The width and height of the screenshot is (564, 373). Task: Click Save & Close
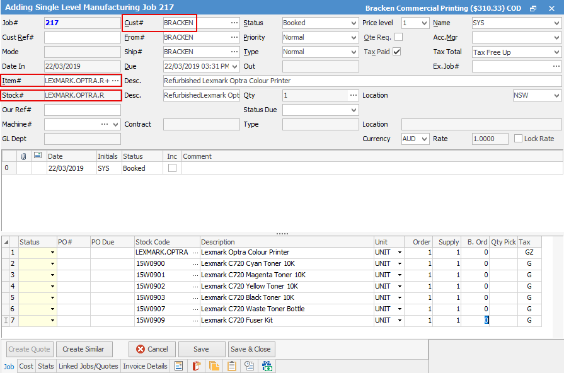[x=251, y=349]
